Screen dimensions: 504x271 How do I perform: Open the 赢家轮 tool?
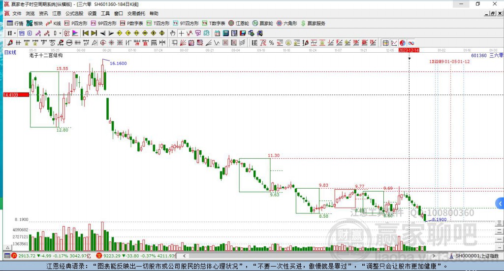pyautogui.click(x=263, y=23)
